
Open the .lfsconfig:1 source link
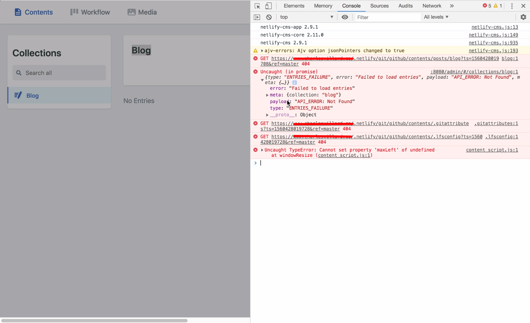pos(501,137)
